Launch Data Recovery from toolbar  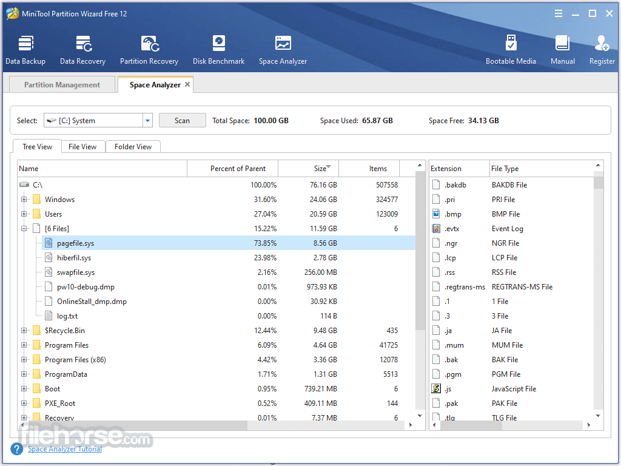point(82,50)
